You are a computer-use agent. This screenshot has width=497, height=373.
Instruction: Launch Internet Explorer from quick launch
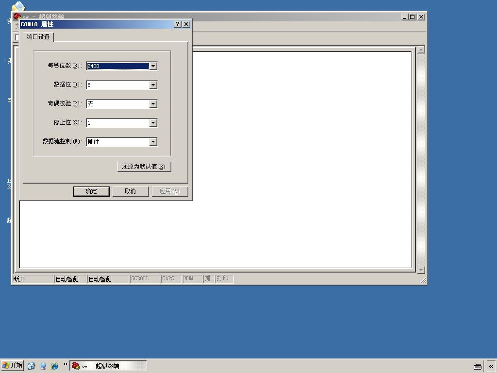(54, 366)
